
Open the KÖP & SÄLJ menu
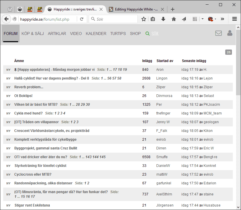click(x=33, y=34)
